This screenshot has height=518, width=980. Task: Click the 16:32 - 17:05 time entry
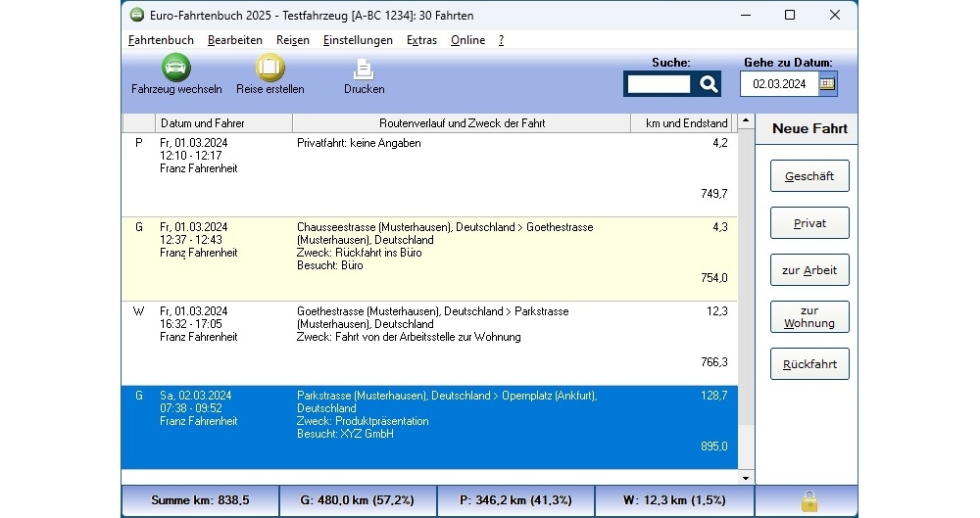(191, 324)
